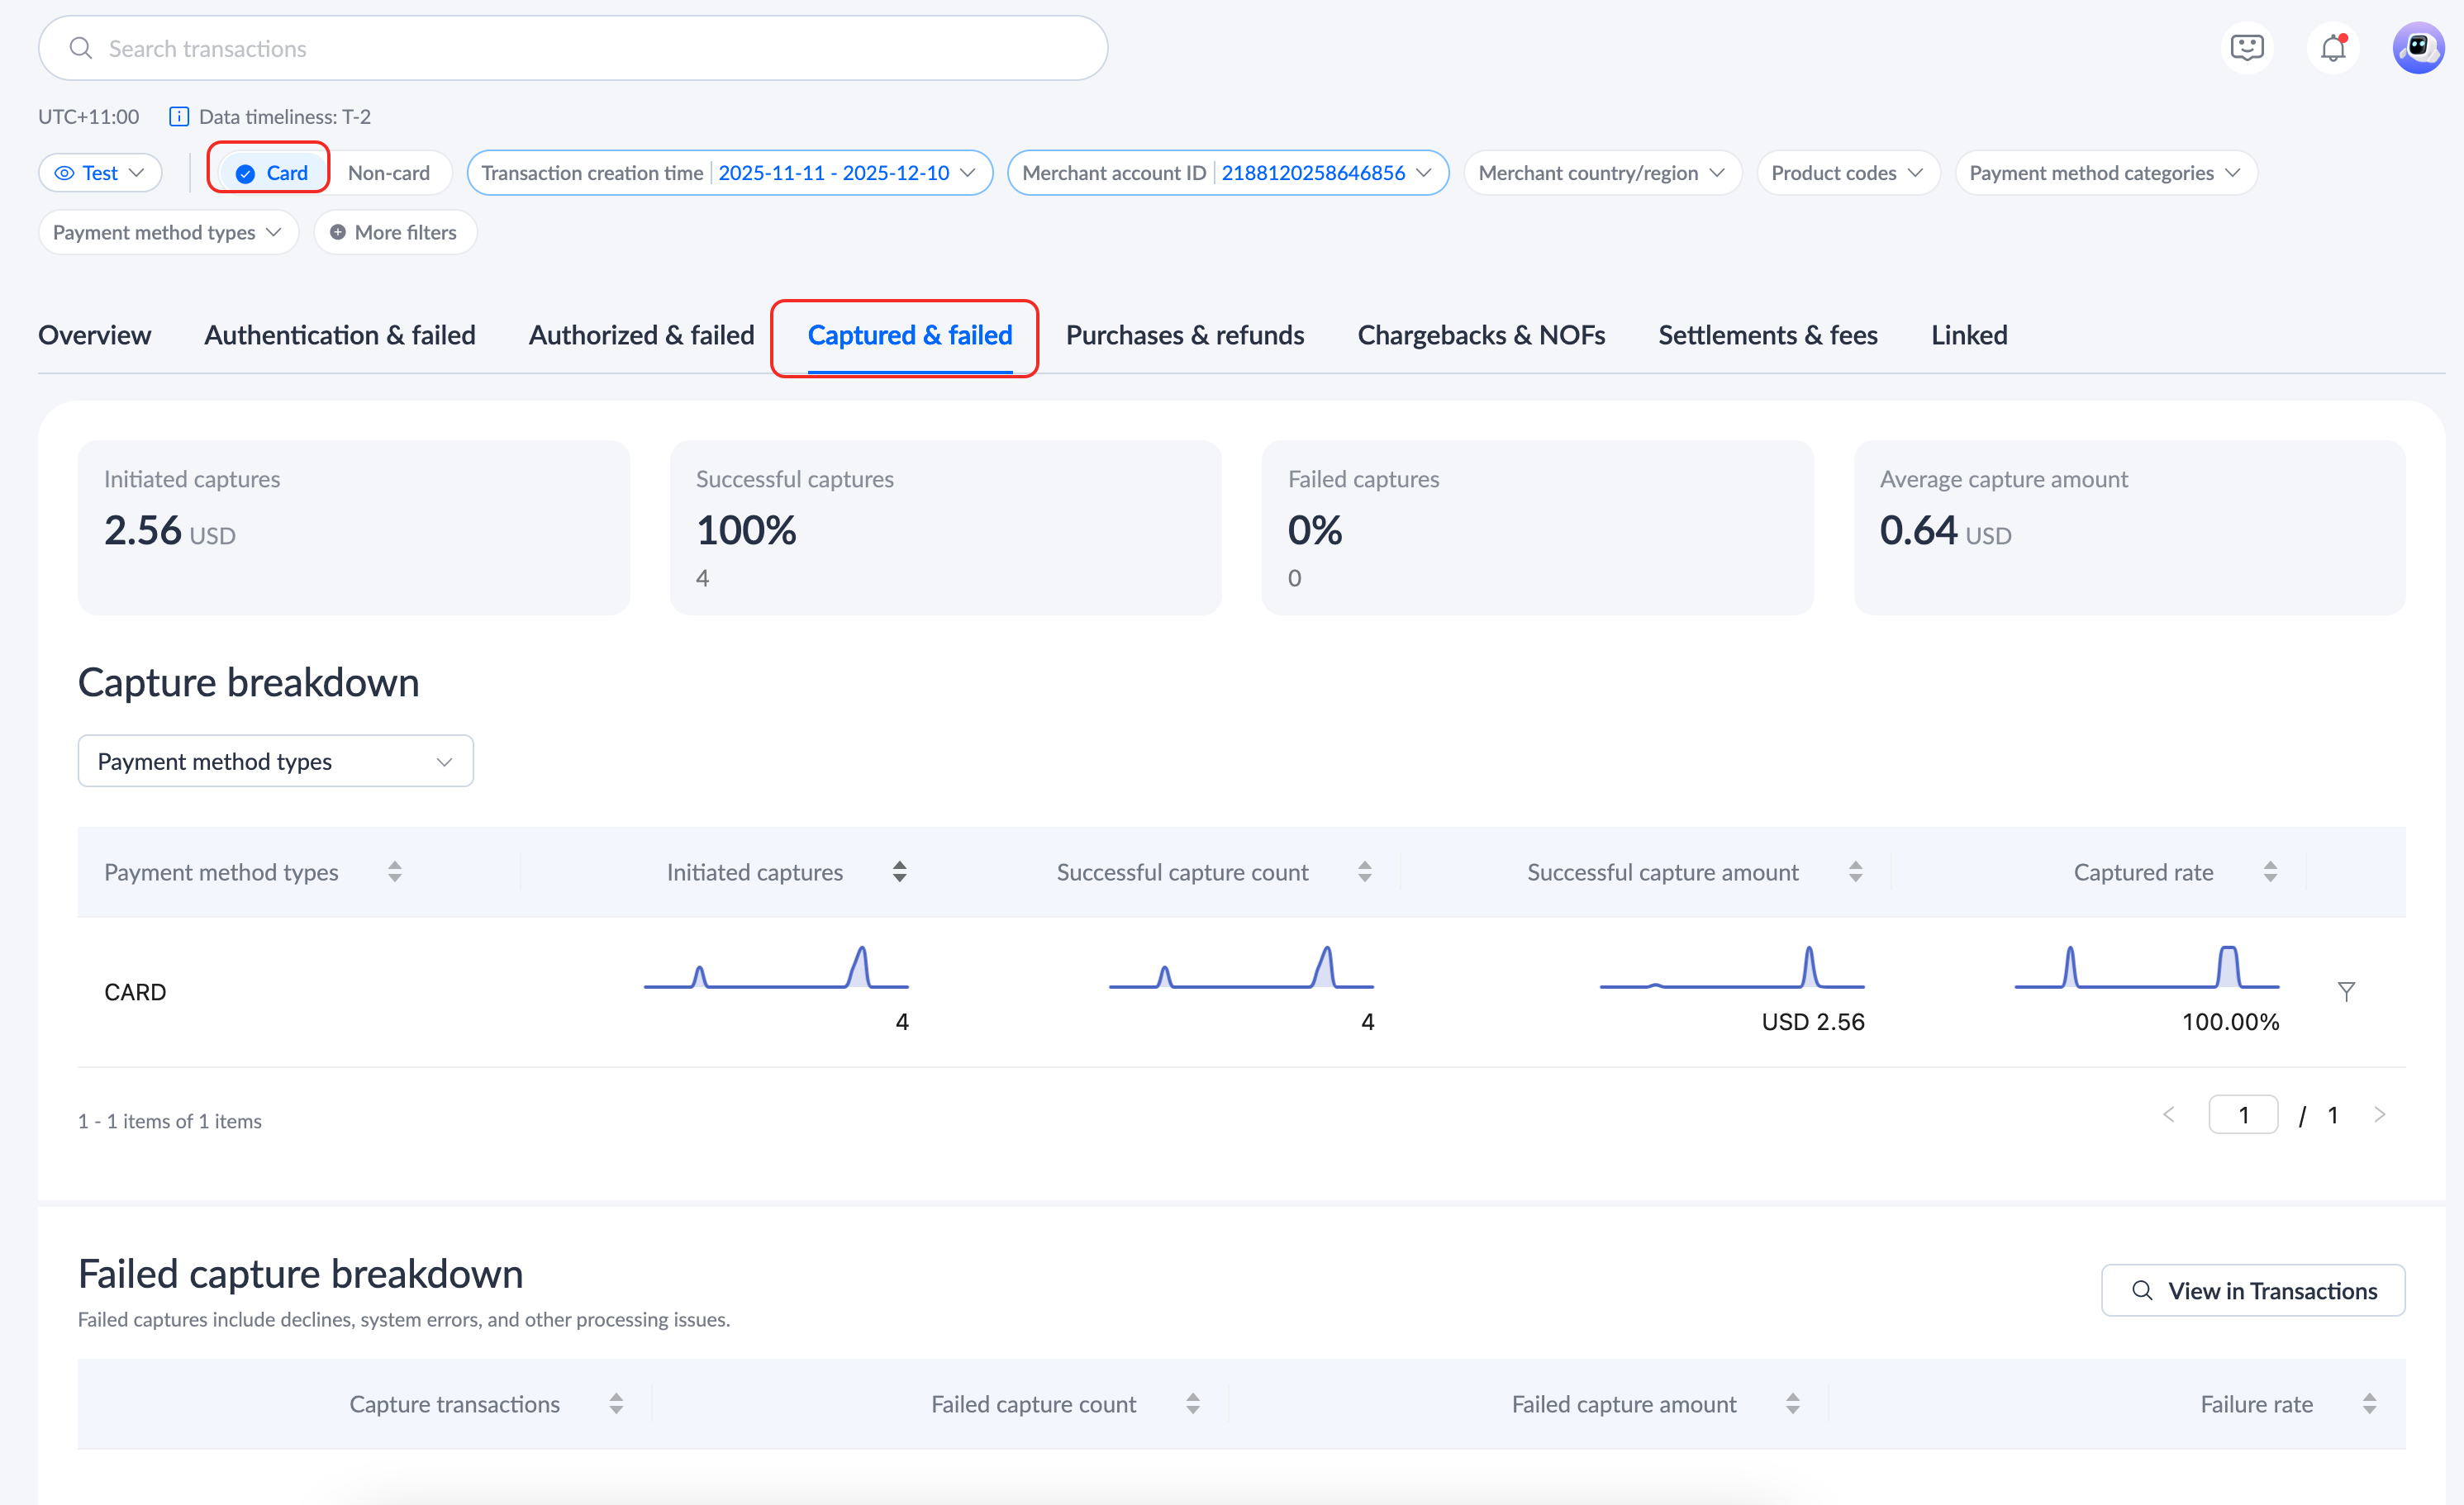Expand Merchant account ID dropdown
Image resolution: width=2464 pixels, height=1505 pixels.
(1227, 173)
